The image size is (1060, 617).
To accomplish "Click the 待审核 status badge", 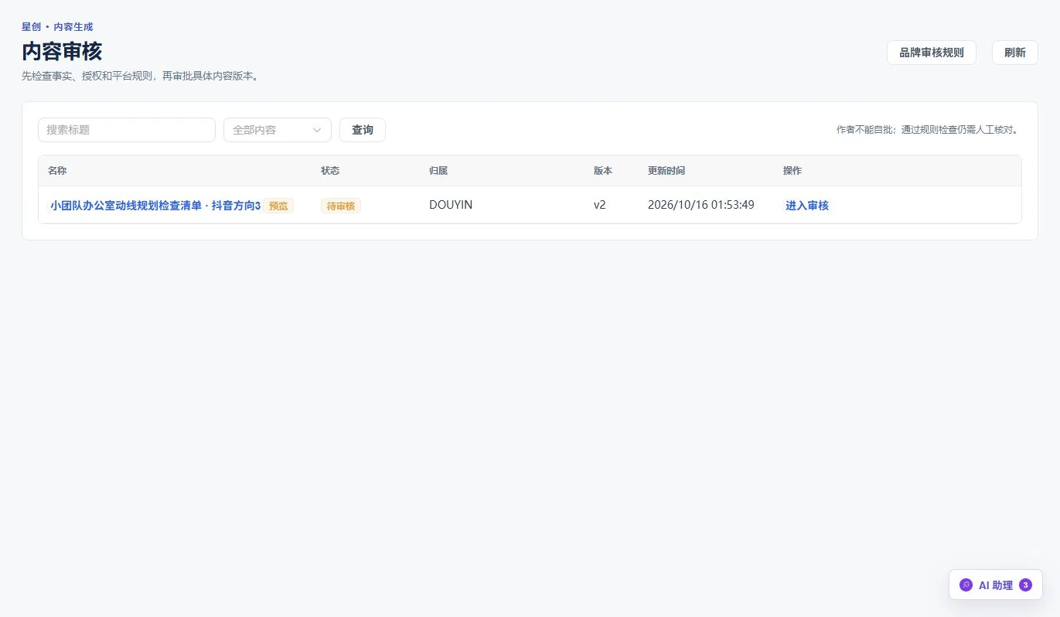I will (x=341, y=206).
